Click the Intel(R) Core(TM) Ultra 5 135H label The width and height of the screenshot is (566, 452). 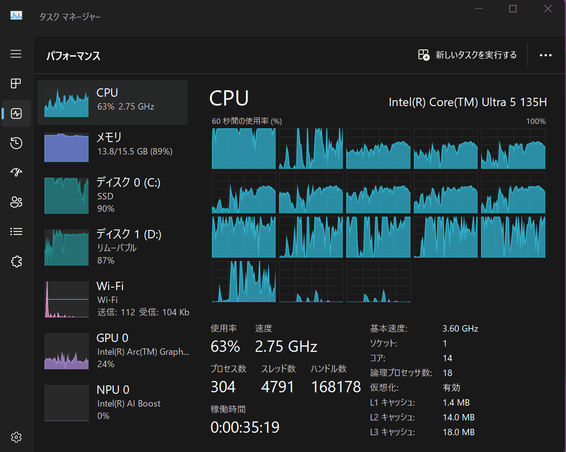[x=467, y=102]
